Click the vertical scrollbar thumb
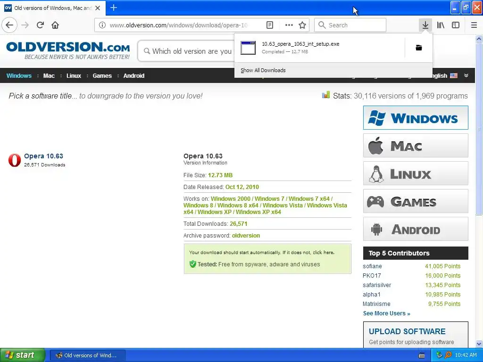 tap(479, 129)
